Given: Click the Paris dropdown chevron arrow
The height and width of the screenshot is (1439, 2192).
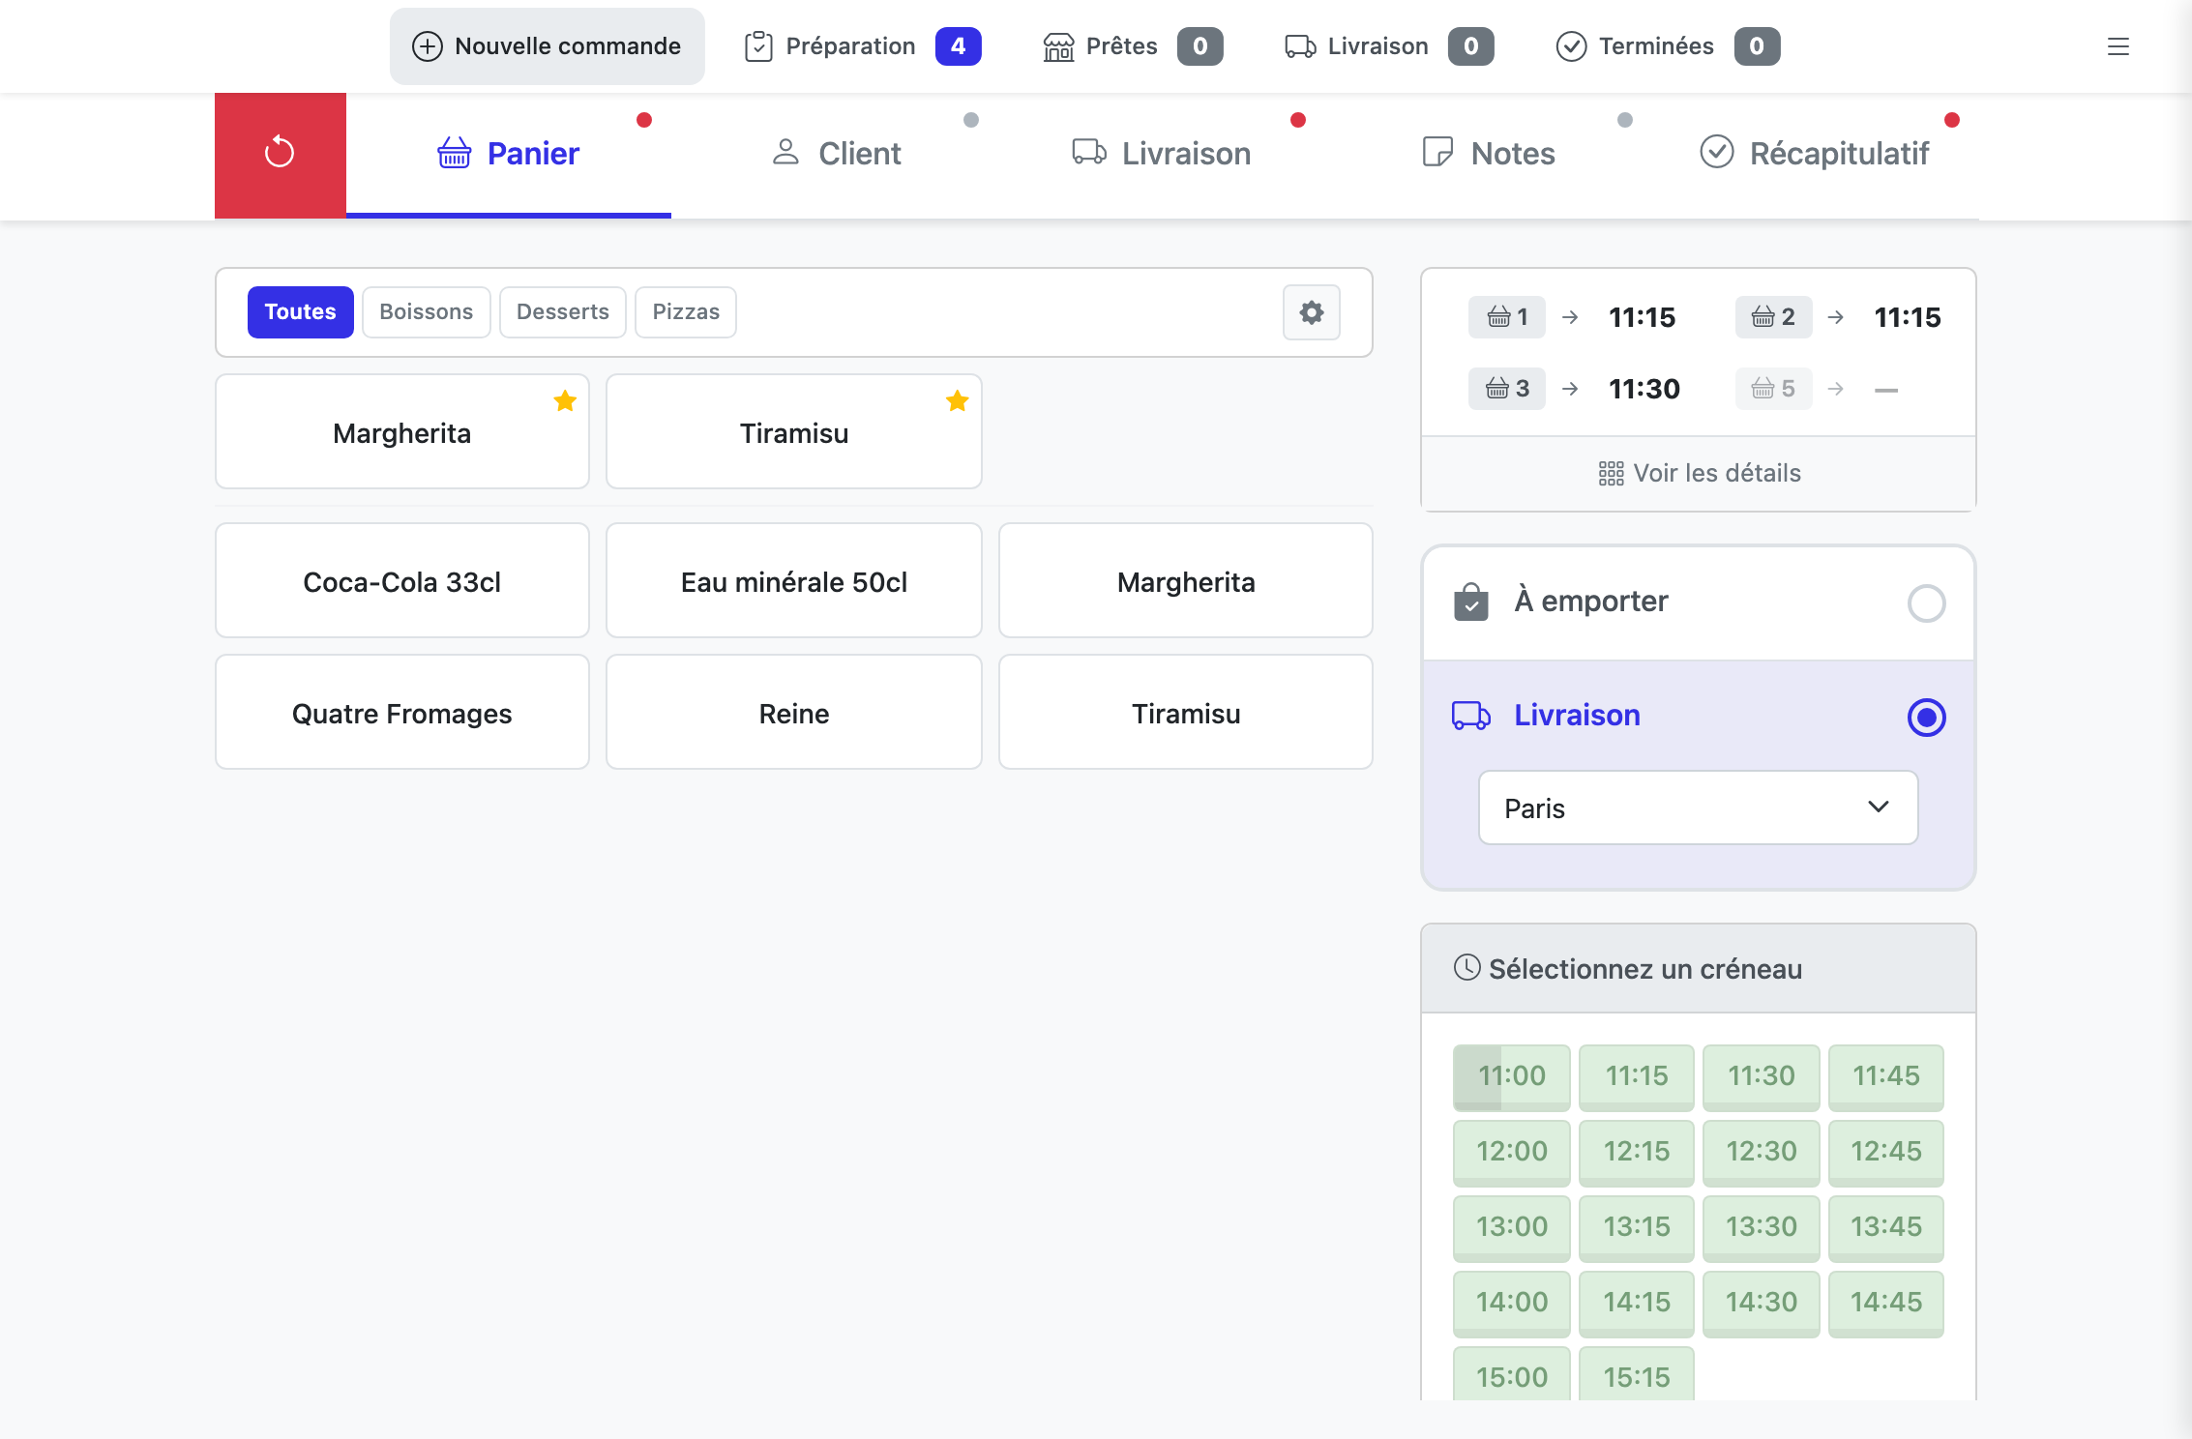Looking at the screenshot, I should 1878,807.
